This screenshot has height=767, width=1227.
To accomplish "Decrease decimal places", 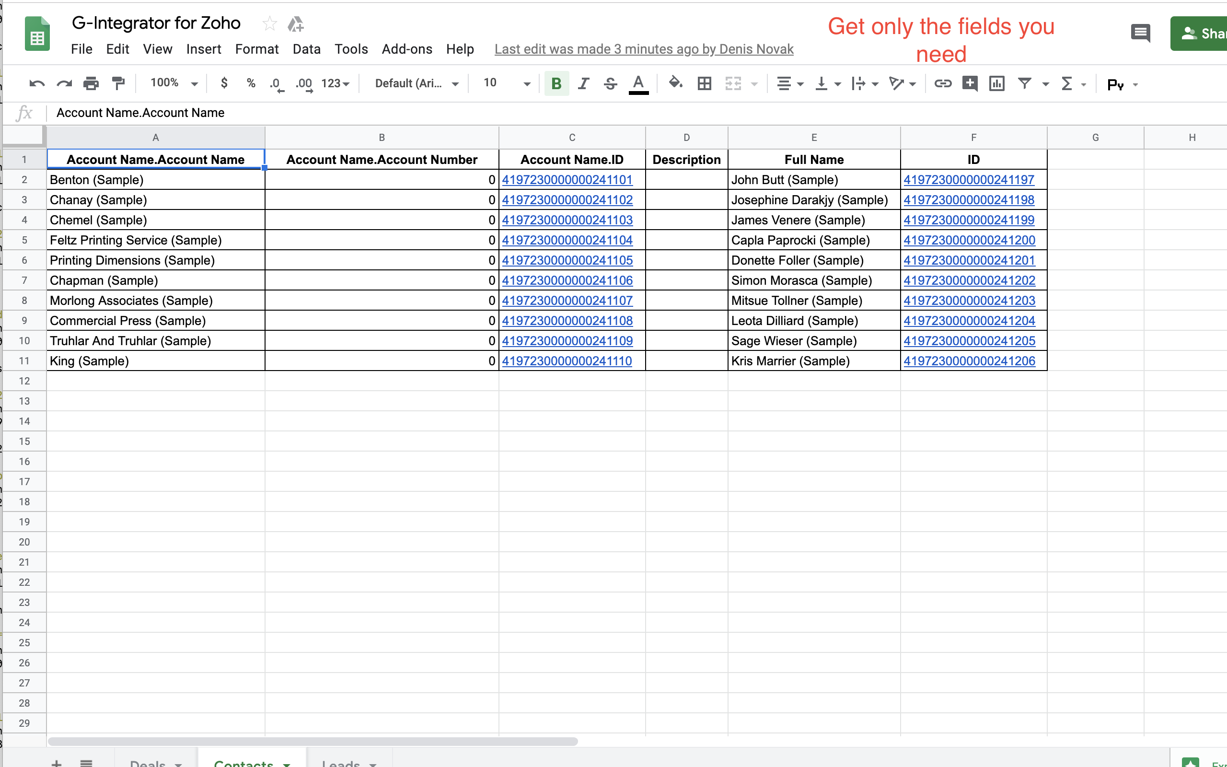I will 277,84.
